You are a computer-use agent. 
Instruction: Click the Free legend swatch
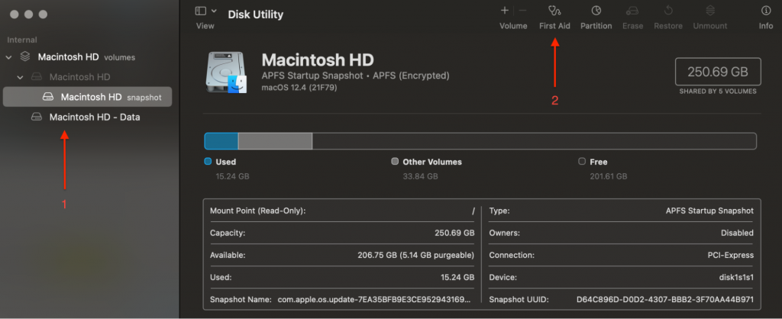pos(581,162)
